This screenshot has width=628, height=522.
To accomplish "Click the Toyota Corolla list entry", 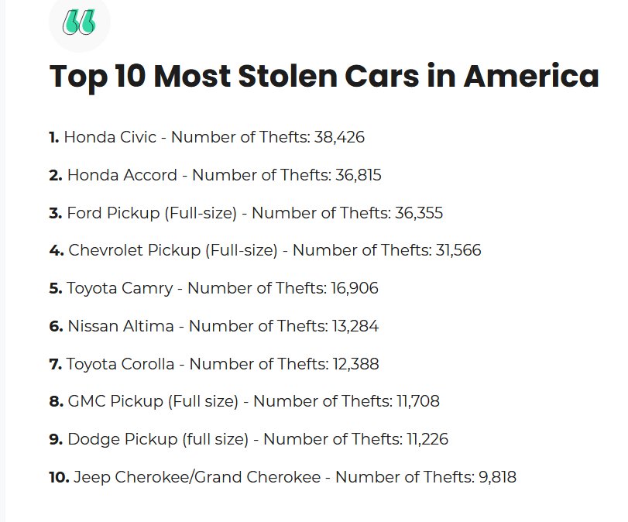I will point(214,364).
